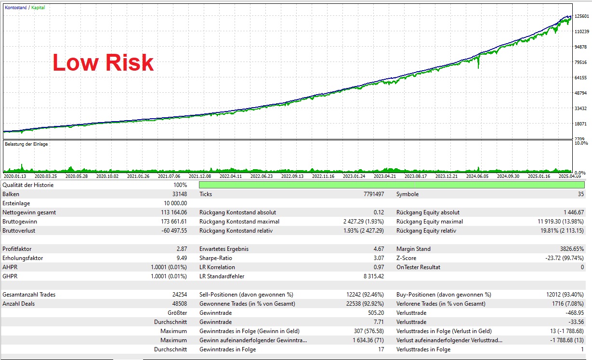Click the "Symbole" value 35
The image size is (592, 360).
point(580,194)
